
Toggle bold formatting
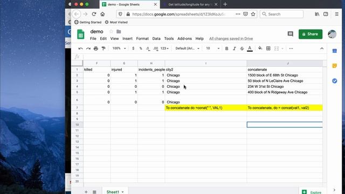[x=226, y=48]
